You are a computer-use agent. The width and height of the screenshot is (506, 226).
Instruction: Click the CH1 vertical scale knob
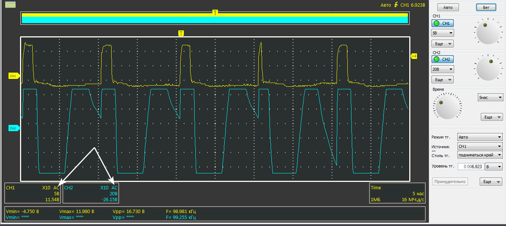click(x=486, y=33)
